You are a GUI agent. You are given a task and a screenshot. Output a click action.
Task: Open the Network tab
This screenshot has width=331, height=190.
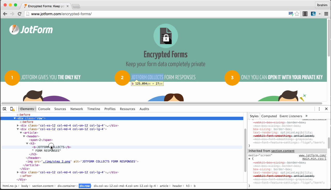77,109
